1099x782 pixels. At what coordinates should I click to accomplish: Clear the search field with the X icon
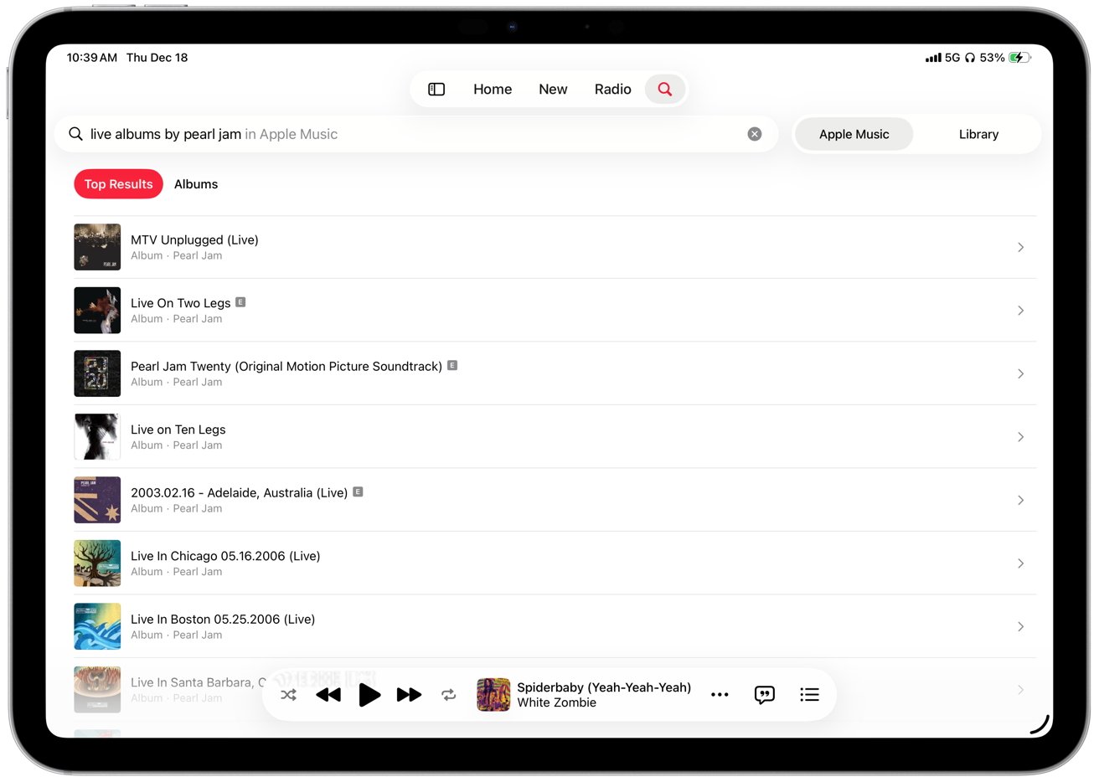click(x=754, y=133)
